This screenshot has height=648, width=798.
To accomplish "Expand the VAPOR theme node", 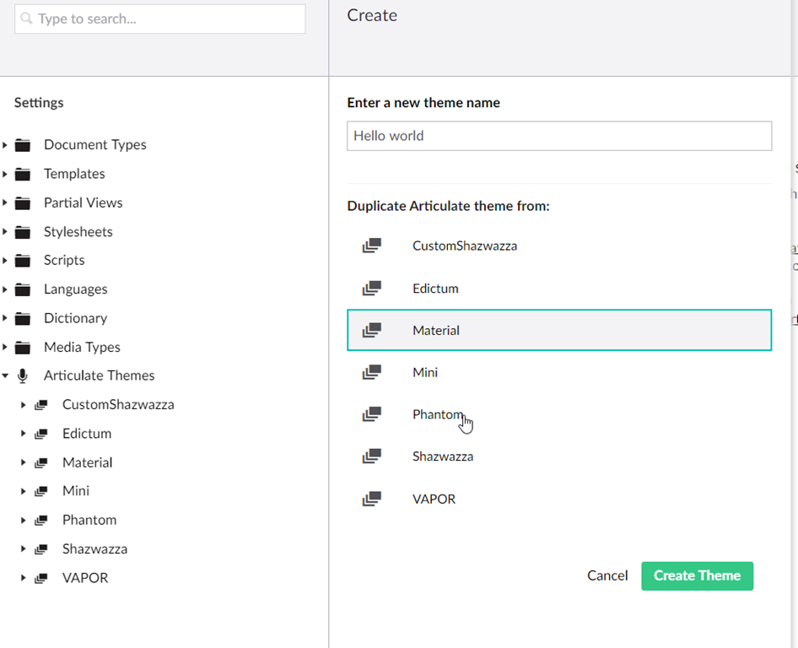I will point(23,578).
